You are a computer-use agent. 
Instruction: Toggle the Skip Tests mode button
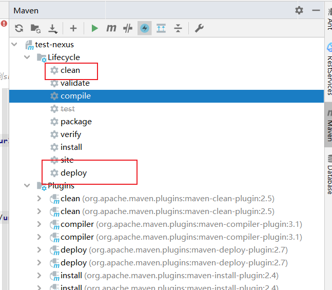[145, 29]
